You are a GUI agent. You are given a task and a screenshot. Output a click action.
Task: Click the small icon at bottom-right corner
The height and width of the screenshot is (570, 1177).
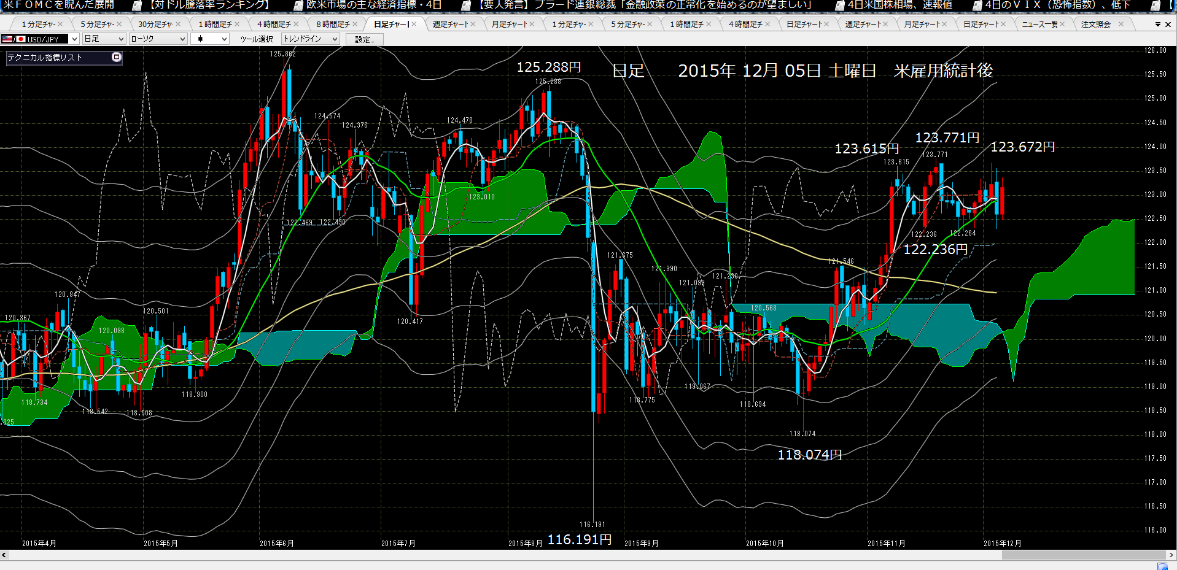point(1162,566)
